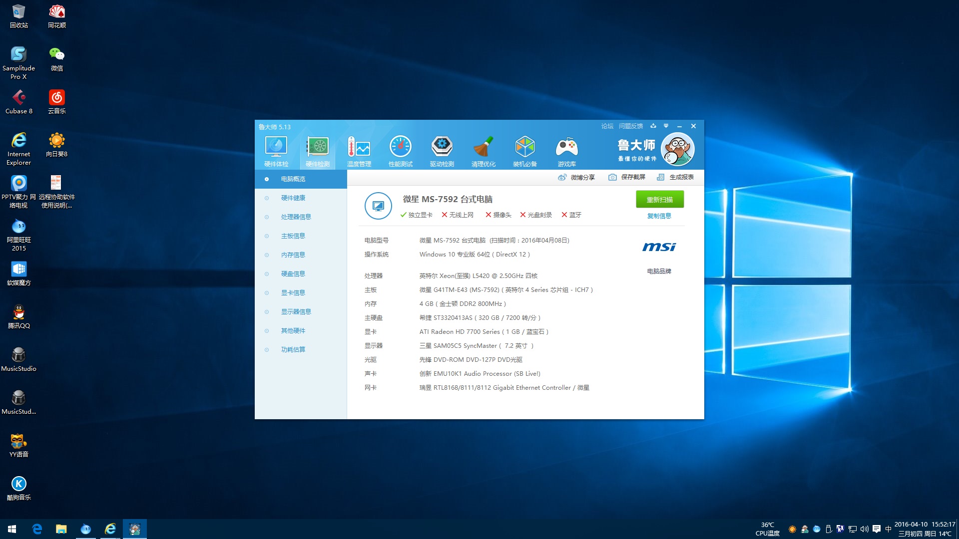Click 生成报表 to generate report

675,177
